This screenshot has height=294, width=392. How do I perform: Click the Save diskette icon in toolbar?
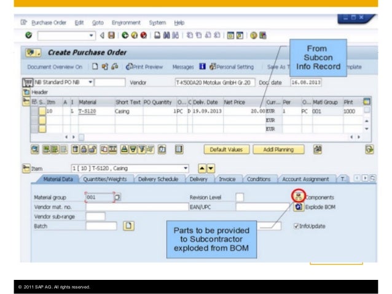click(111, 35)
